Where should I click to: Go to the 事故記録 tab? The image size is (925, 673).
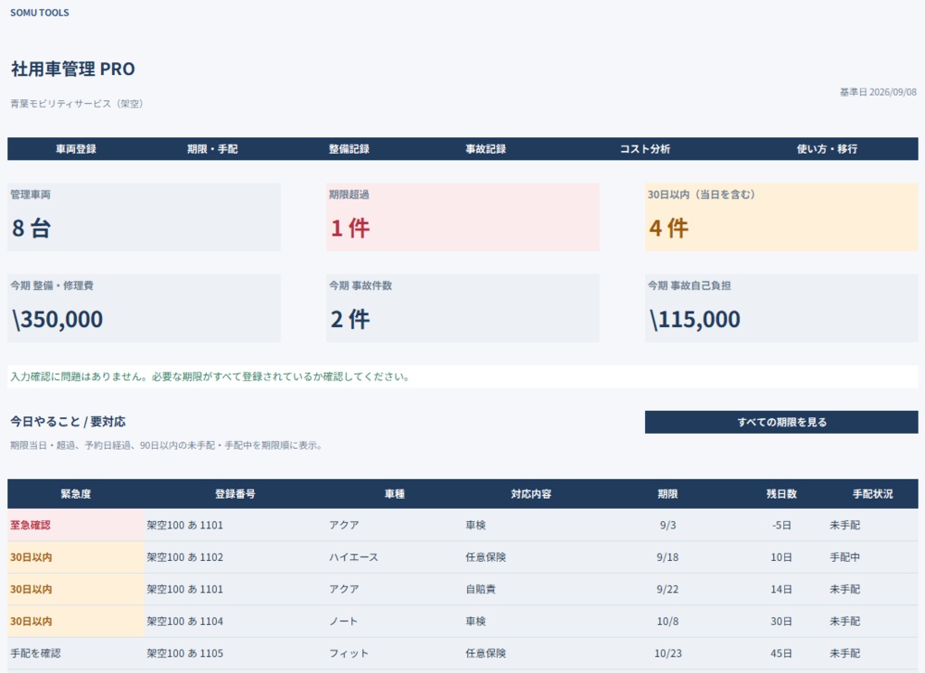pyautogui.click(x=485, y=149)
